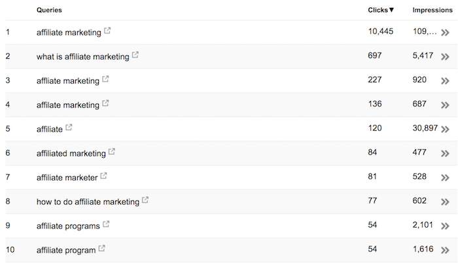The width and height of the screenshot is (458, 263).
Task: Open the 'how to do affiliate marketing' query
Action: [x=88, y=202]
